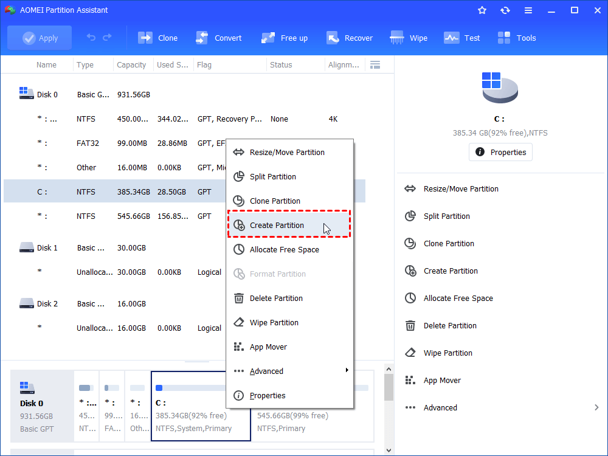
Task: Select the Disk 0 row in list
Action: (x=184, y=95)
